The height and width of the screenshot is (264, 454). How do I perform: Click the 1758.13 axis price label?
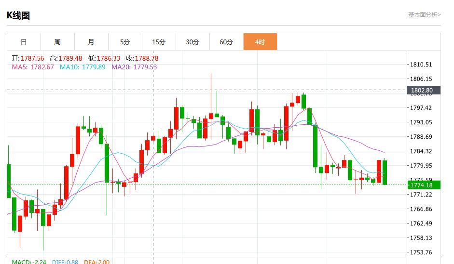coord(421,238)
